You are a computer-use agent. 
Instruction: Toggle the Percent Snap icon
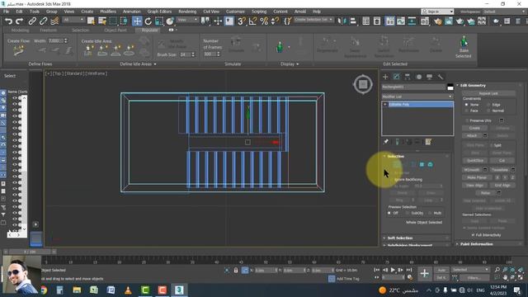point(264,21)
